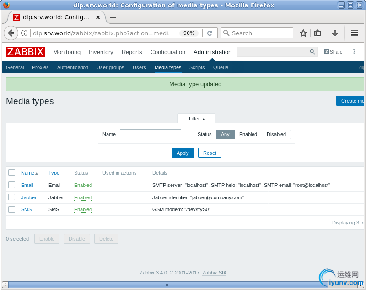Click the Jabber identifier details text
Image resolution: width=366 pixels, height=290 pixels.
pyautogui.click(x=198, y=197)
